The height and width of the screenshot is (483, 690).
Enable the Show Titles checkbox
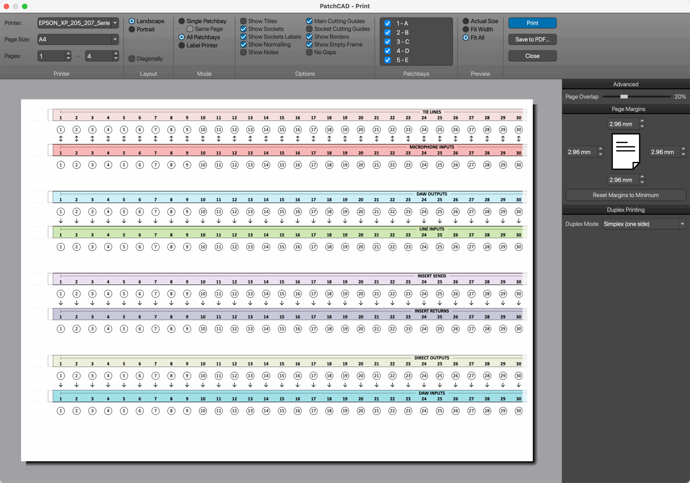(x=243, y=21)
